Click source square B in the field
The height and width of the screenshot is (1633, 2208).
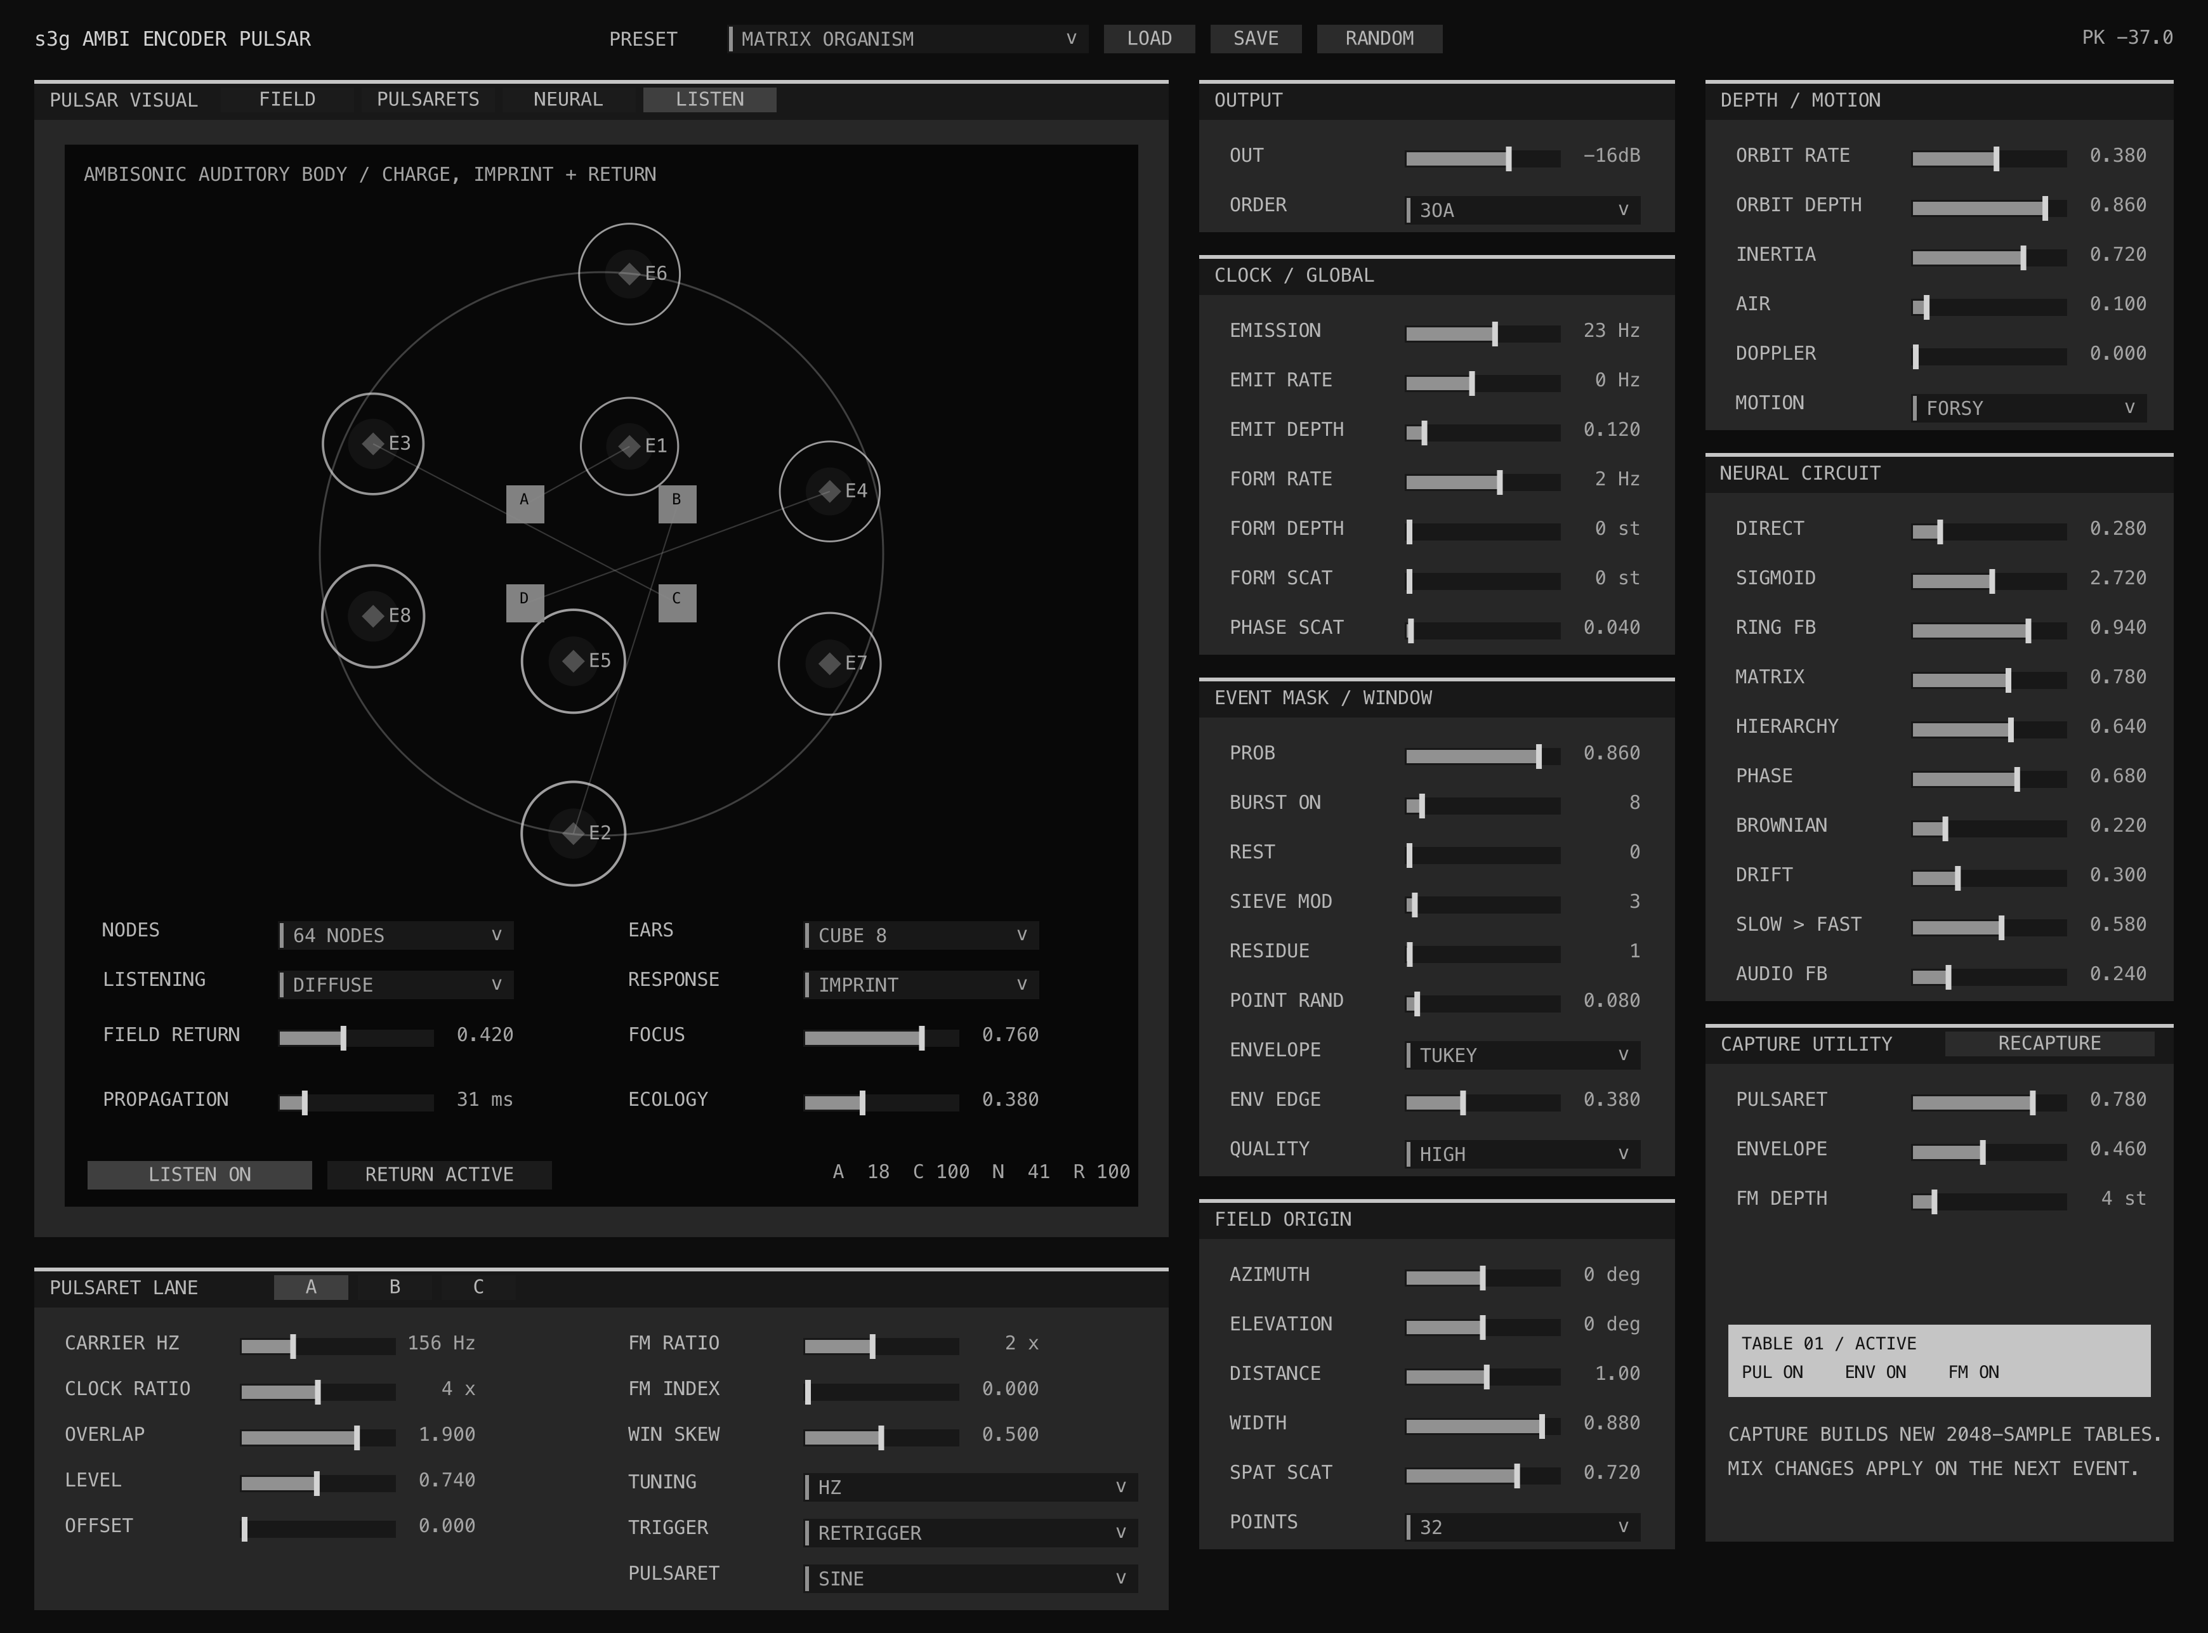(x=677, y=504)
